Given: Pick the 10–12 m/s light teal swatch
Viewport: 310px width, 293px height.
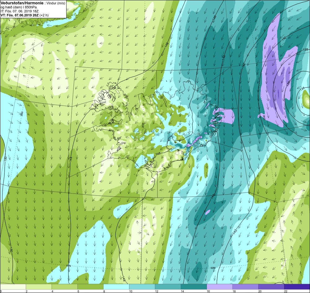Looking at the screenshot, I should tap(142, 286).
